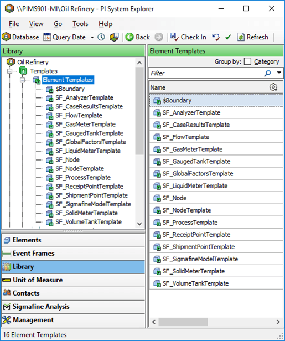Select SF_GlobalFactorsTemplate in the Library tree
This screenshot has width=285, height=341.
coord(91,142)
